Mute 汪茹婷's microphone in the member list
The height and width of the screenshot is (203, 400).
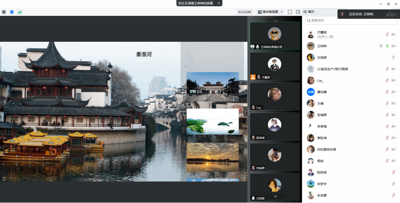click(393, 57)
